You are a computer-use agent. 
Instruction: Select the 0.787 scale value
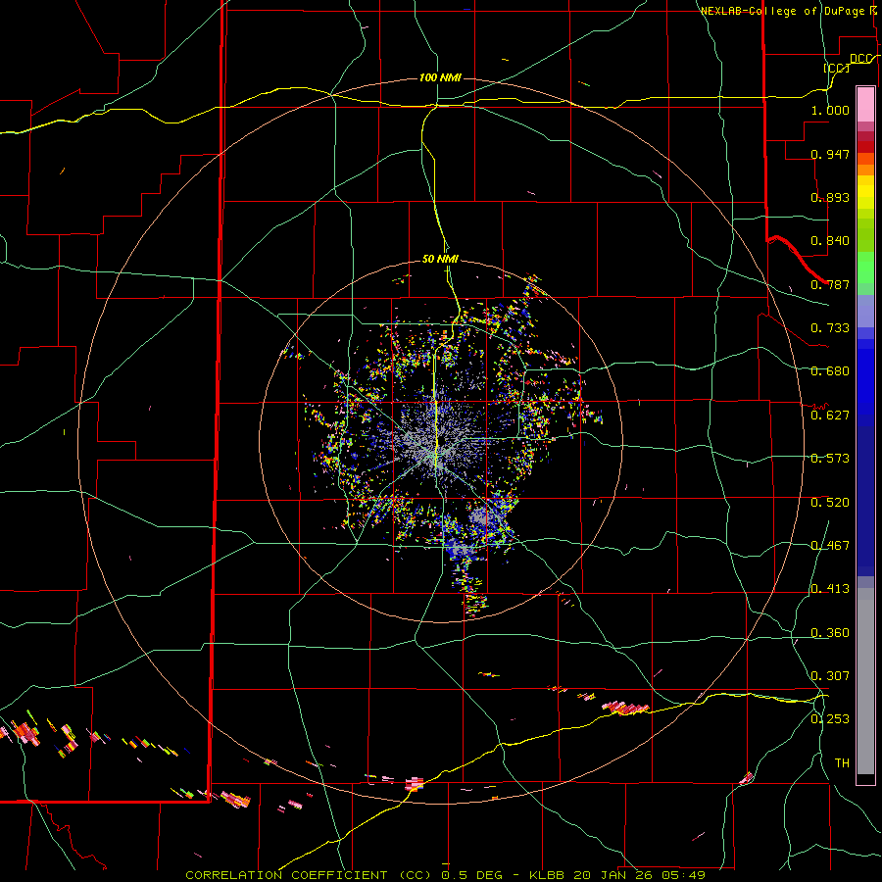click(x=830, y=284)
